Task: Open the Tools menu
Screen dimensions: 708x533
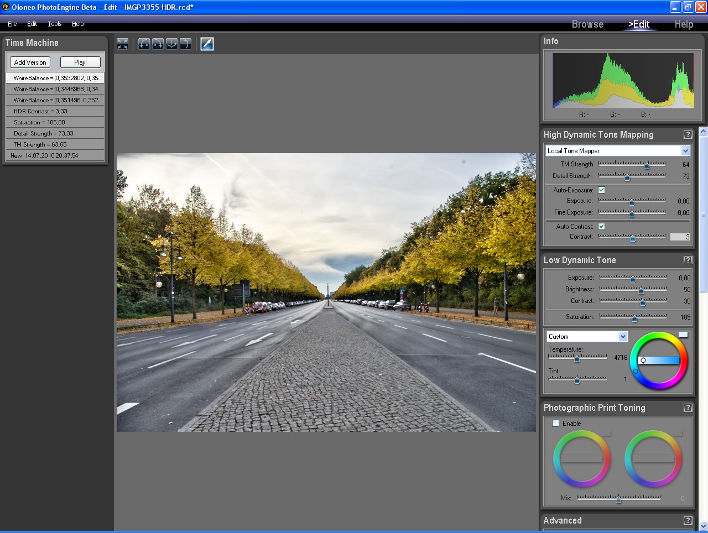Action: (54, 24)
